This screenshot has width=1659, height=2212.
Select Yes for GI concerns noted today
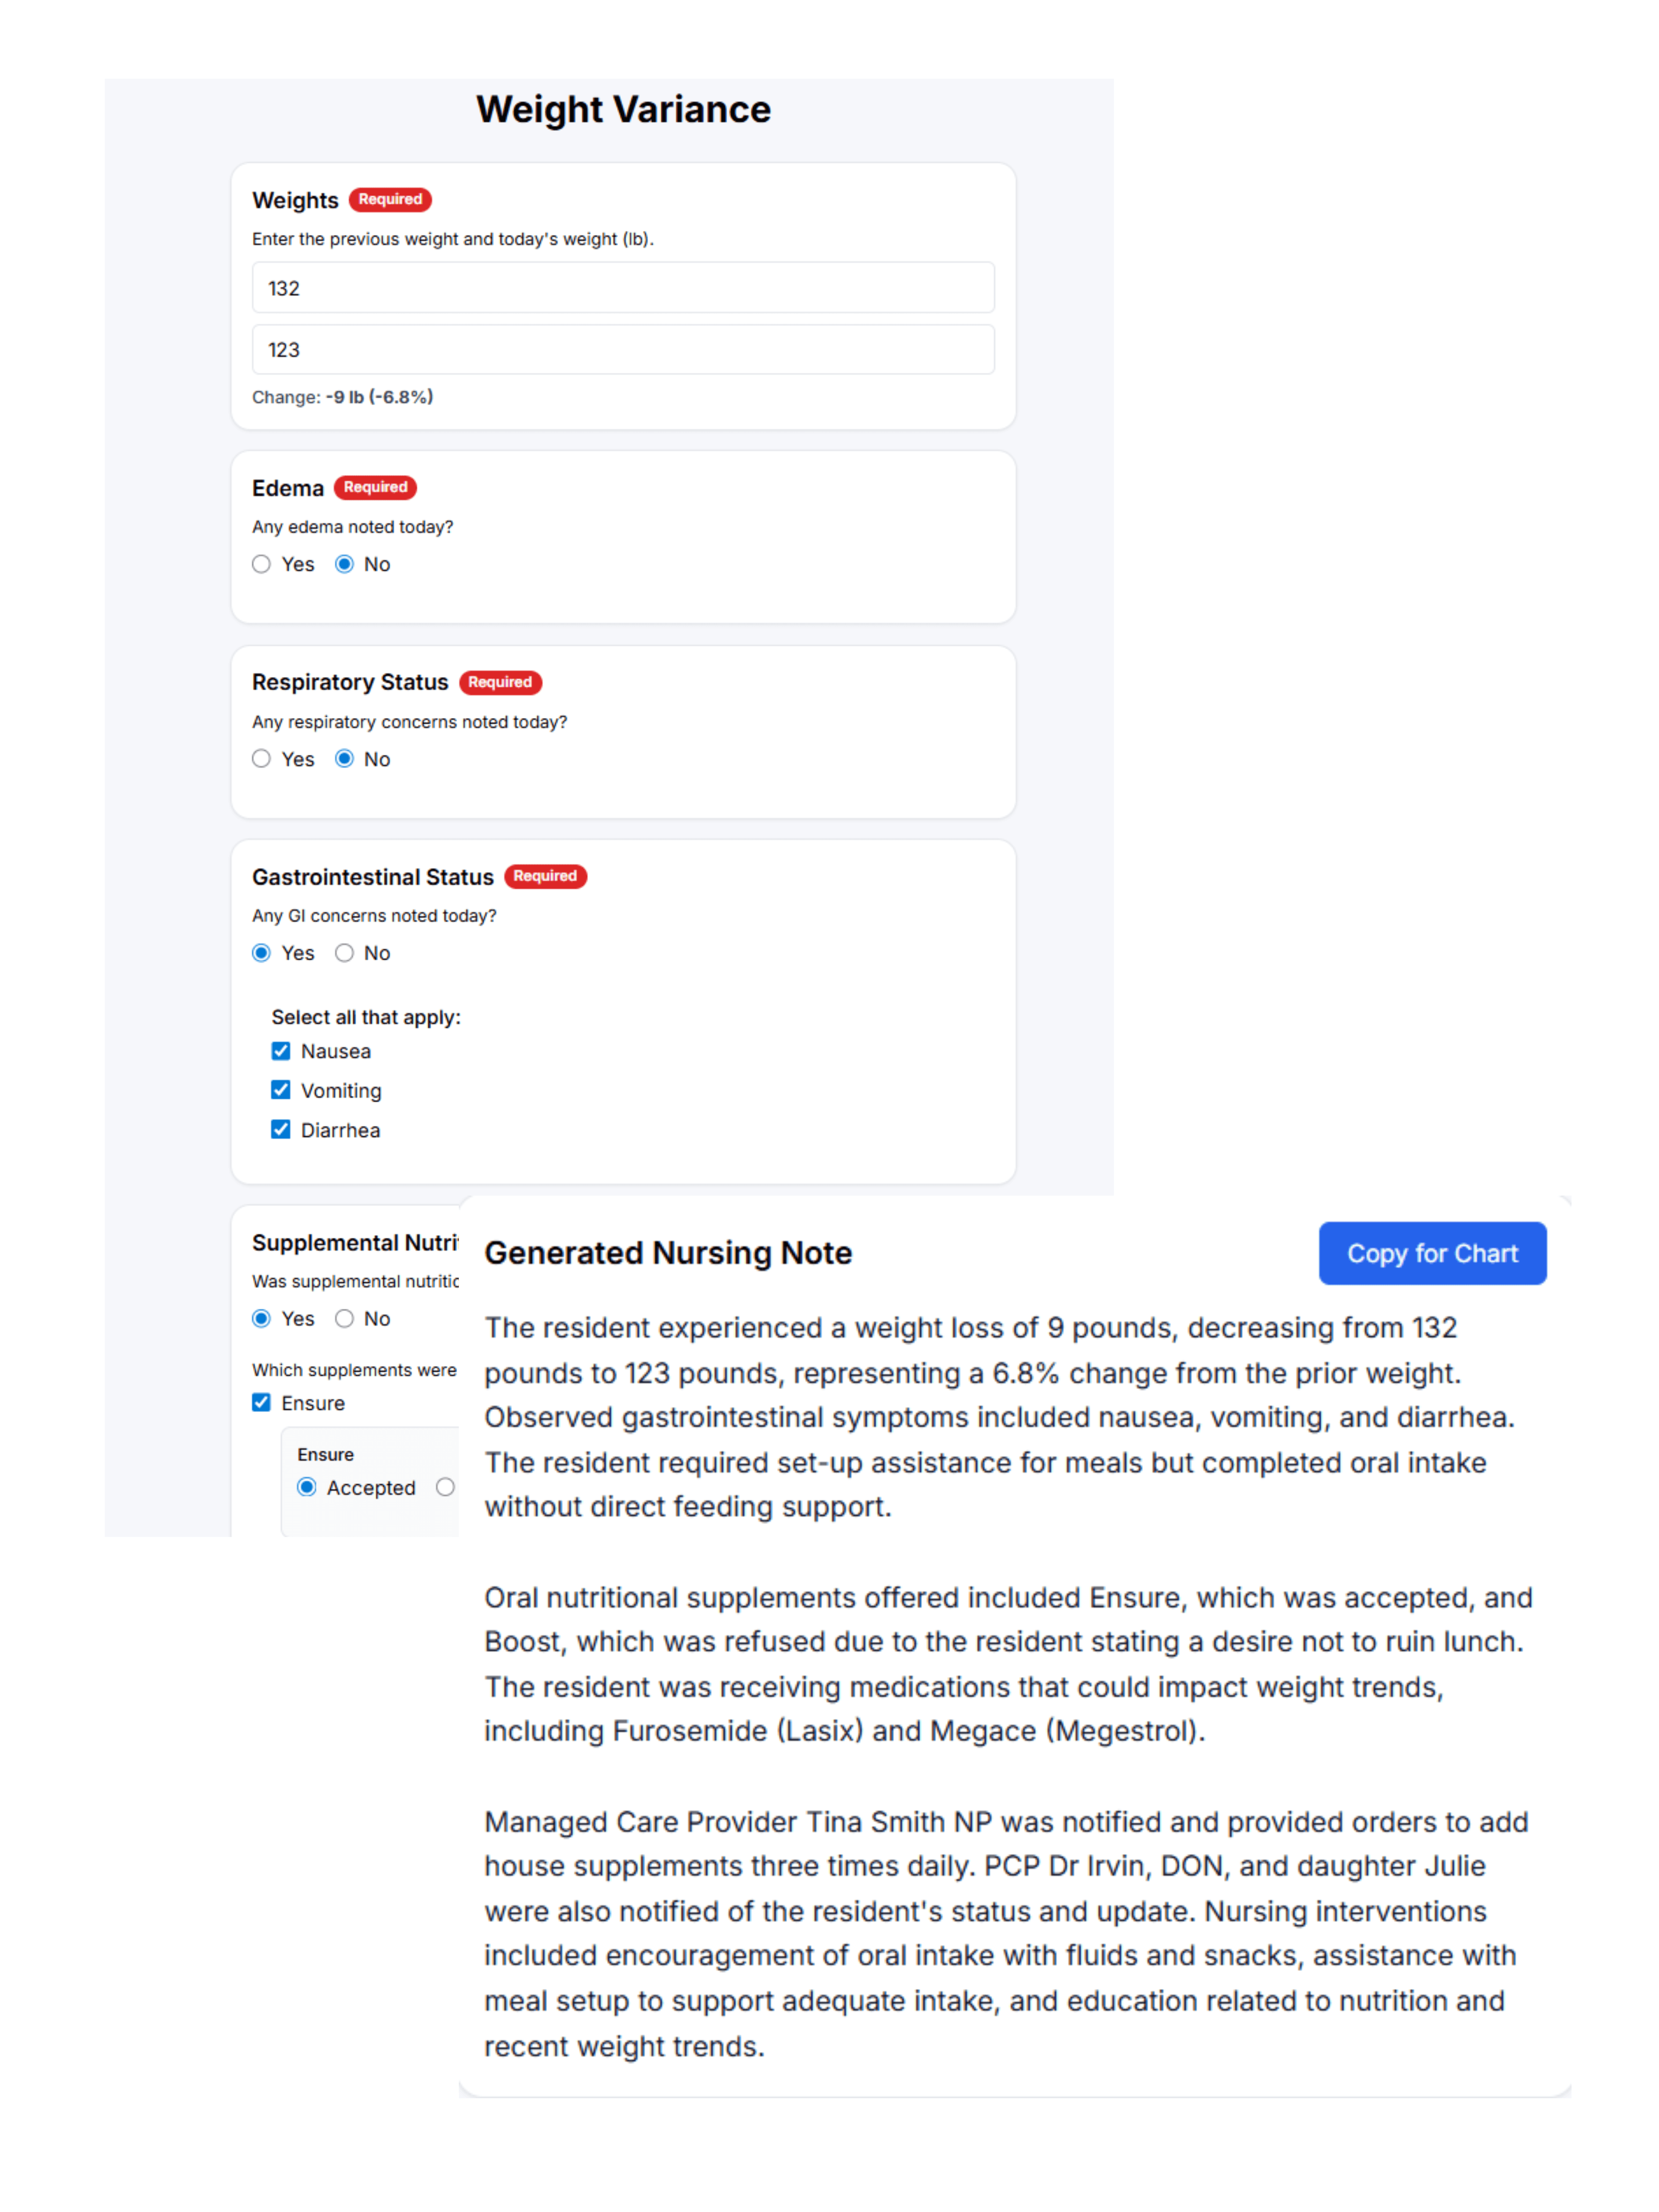[260, 953]
